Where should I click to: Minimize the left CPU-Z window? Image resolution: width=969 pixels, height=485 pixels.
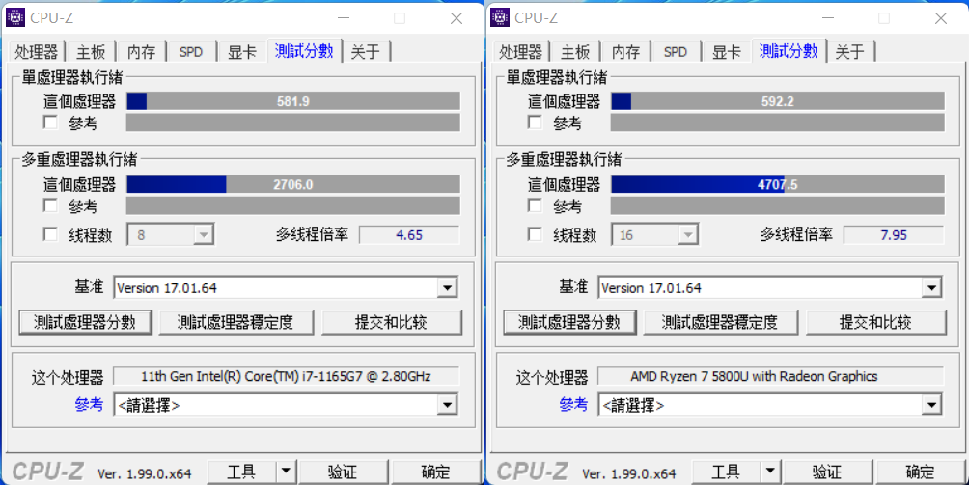(x=344, y=18)
